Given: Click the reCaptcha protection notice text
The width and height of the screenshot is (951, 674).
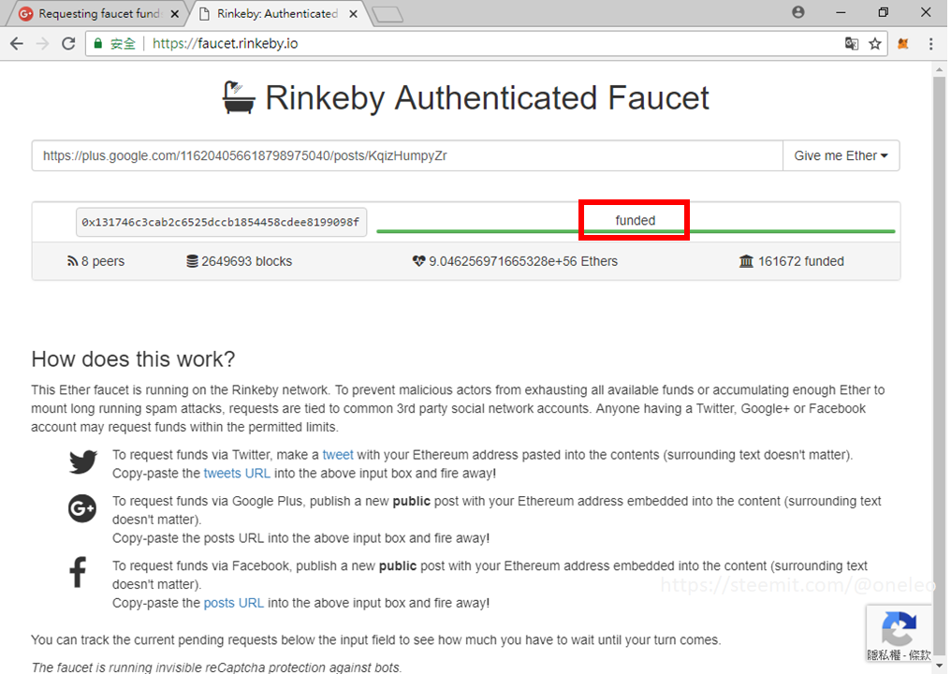Looking at the screenshot, I should [216, 667].
